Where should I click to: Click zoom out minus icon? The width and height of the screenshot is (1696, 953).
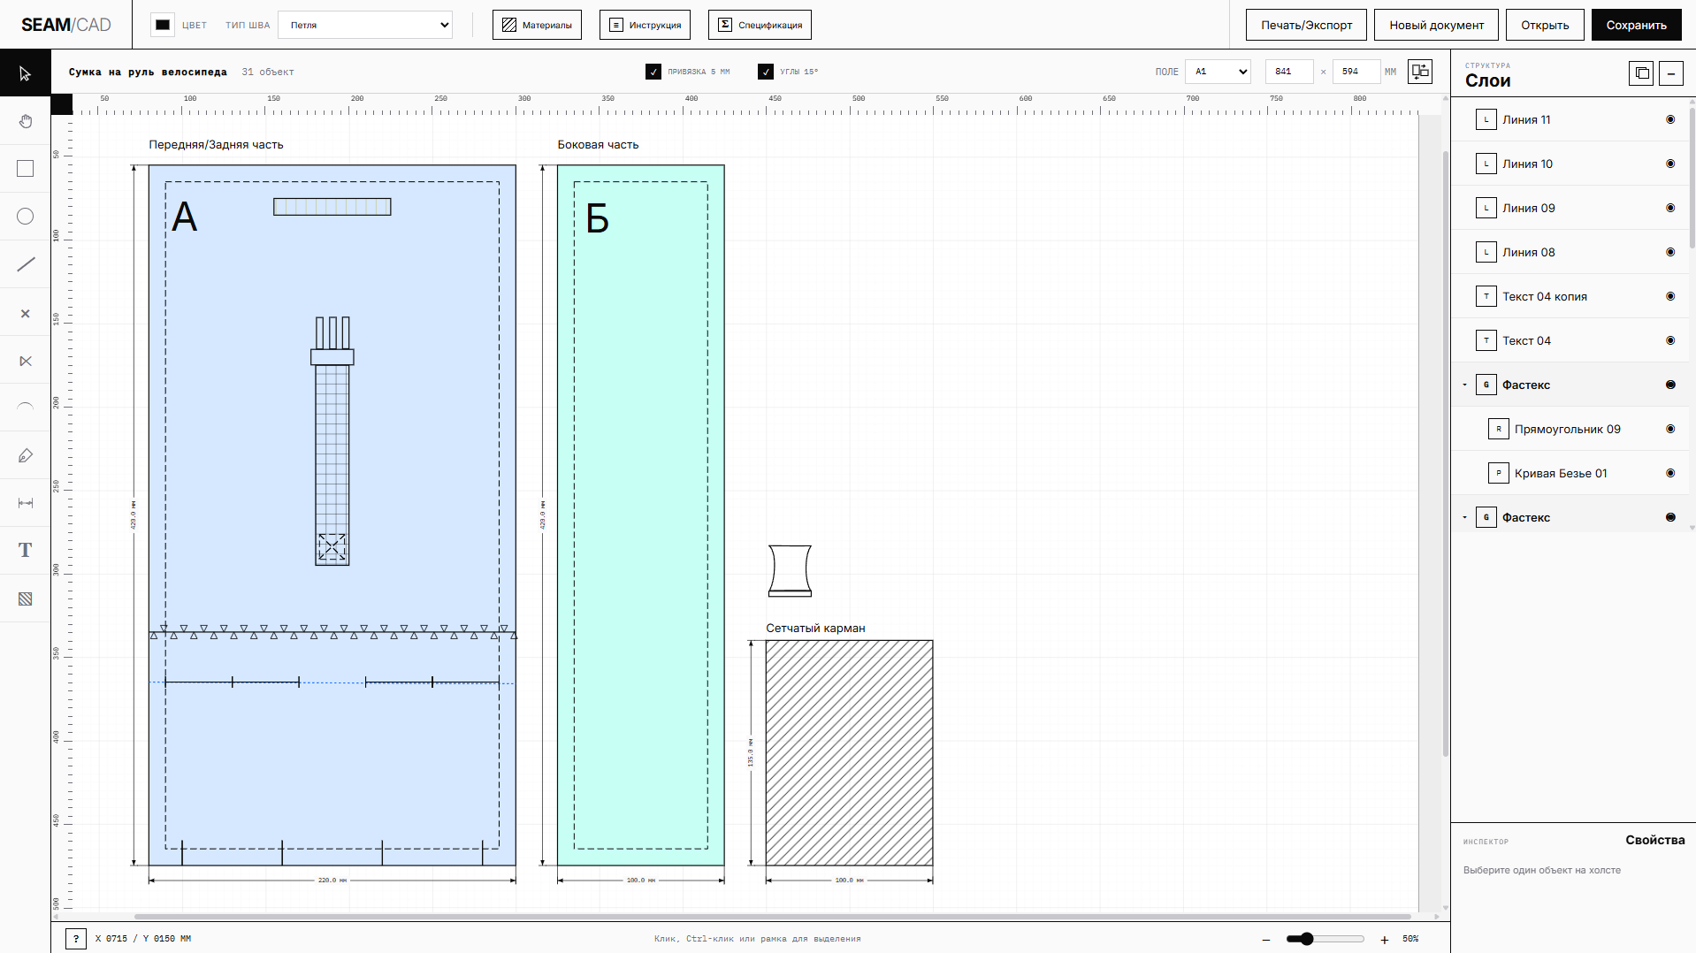click(x=1266, y=939)
